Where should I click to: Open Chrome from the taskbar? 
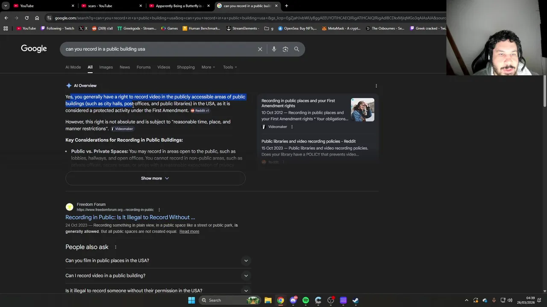(x=280, y=300)
